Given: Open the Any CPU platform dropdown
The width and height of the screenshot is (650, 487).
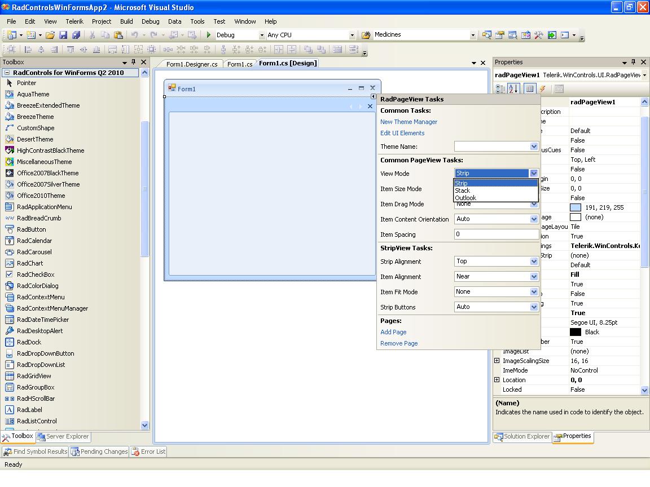Looking at the screenshot, I should click(352, 35).
